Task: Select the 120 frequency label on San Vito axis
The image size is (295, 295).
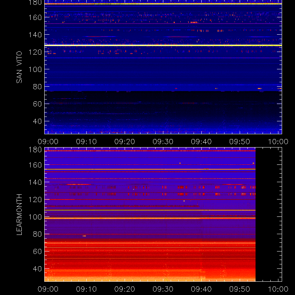Action: tap(35, 52)
